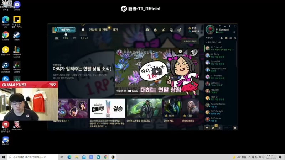
Task: Select the 개요 sub-tab
Action: (57, 38)
